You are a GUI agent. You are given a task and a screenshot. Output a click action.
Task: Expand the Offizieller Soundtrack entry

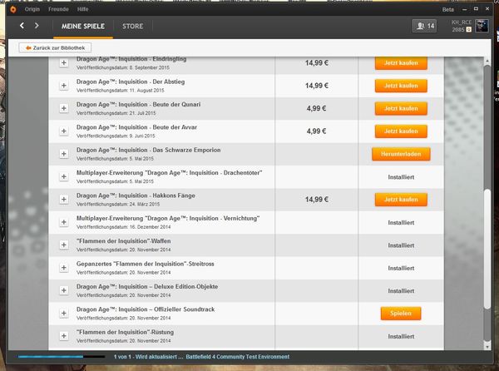pyautogui.click(x=63, y=313)
